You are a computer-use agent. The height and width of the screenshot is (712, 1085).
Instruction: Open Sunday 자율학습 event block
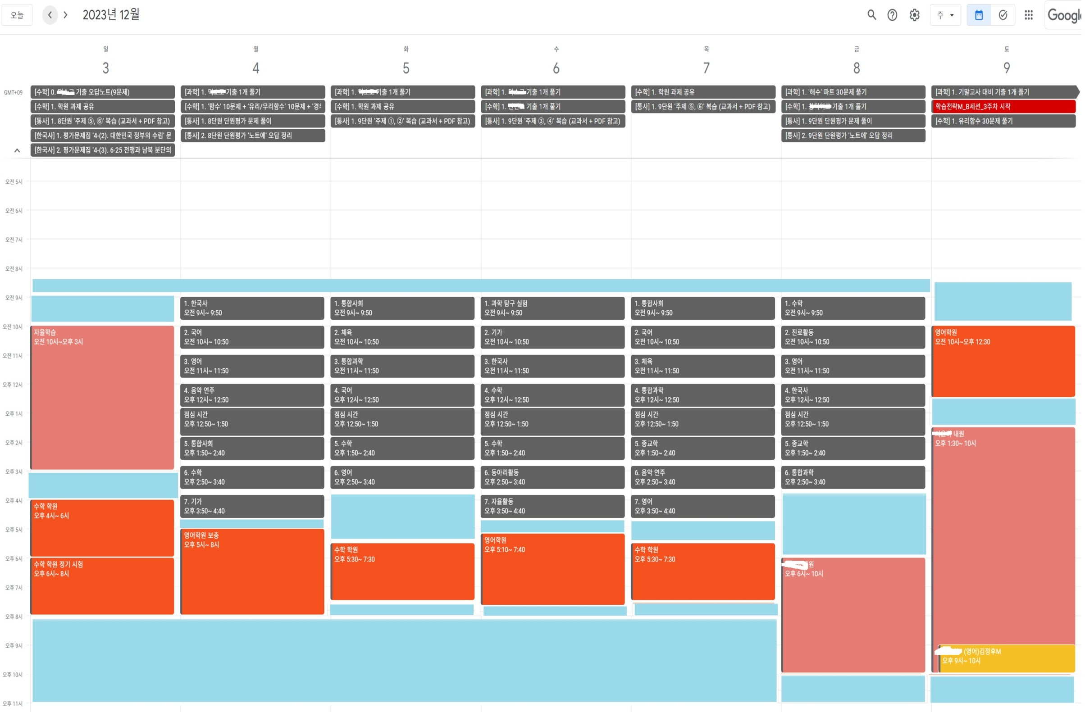pyautogui.click(x=103, y=398)
